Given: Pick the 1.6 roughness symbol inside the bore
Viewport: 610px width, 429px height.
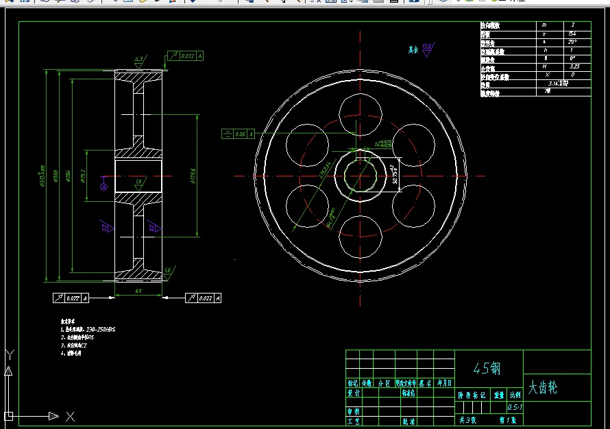Looking at the screenshot, I should [139, 185].
